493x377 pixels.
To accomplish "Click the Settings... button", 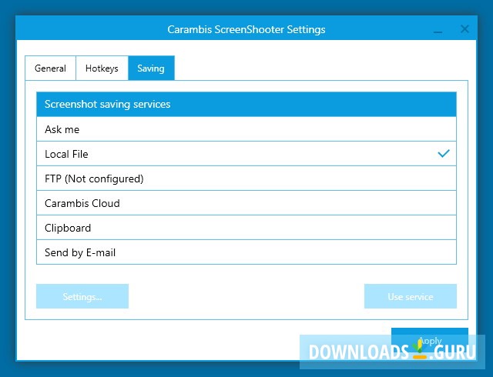I will point(82,296).
